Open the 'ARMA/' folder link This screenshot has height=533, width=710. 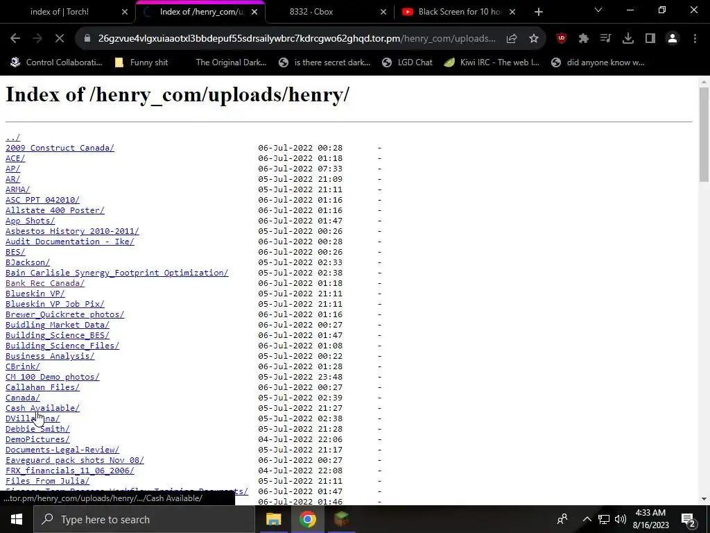coord(17,189)
